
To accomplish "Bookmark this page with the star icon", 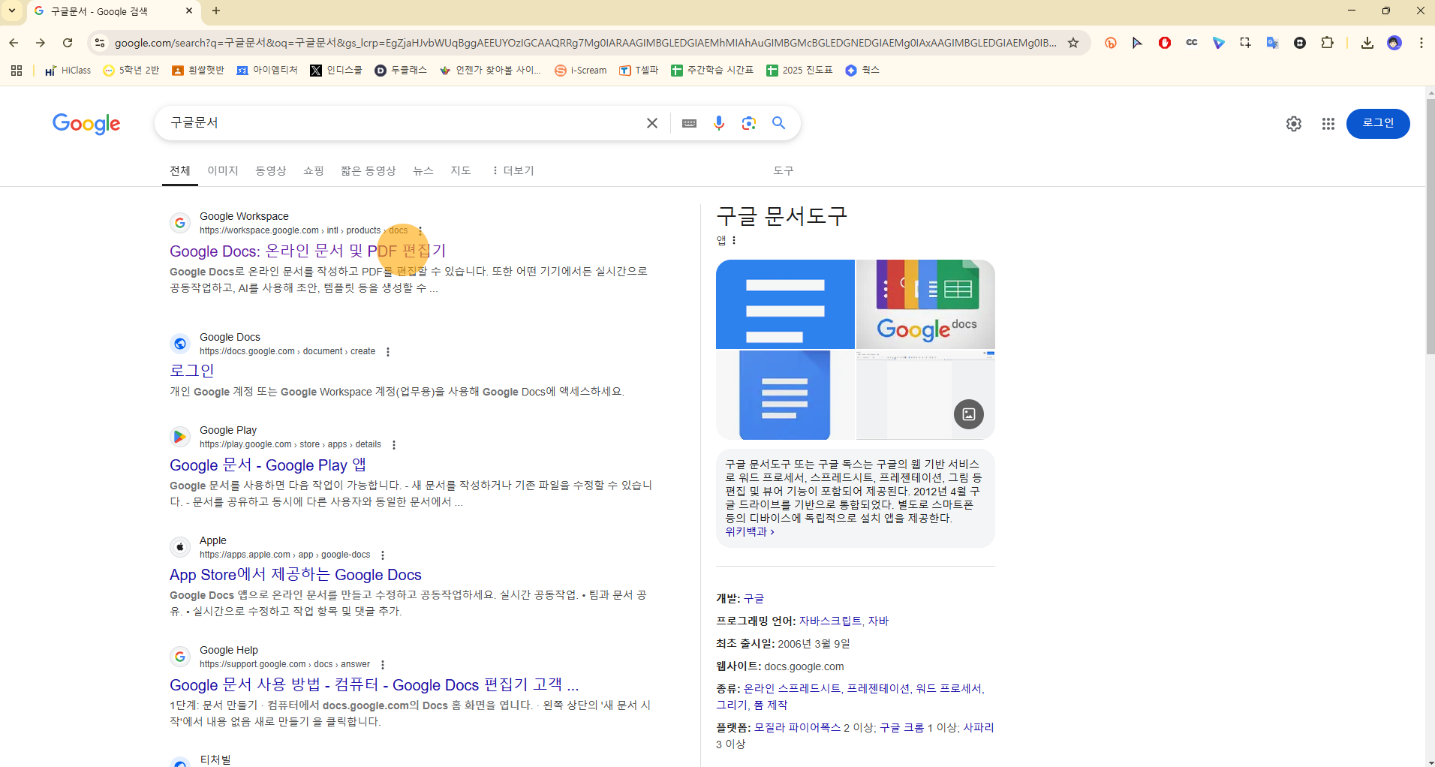I will pyautogui.click(x=1073, y=43).
